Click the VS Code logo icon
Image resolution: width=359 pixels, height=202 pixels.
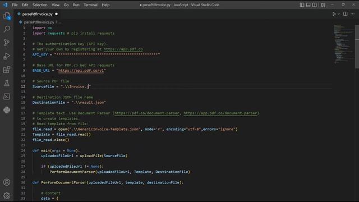coord(5,4)
